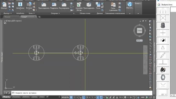Viewport: 176px width, 99px height.
Task: Pick the valve manifold block thumbnail
Action: pyautogui.click(x=163, y=11)
